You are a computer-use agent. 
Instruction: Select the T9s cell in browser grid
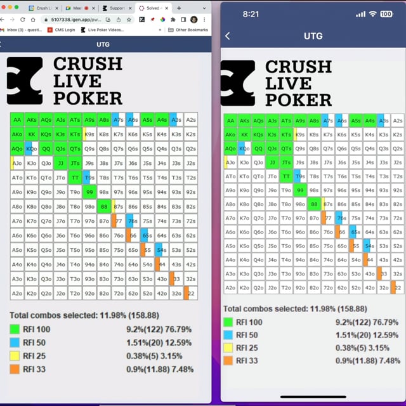[x=89, y=178]
